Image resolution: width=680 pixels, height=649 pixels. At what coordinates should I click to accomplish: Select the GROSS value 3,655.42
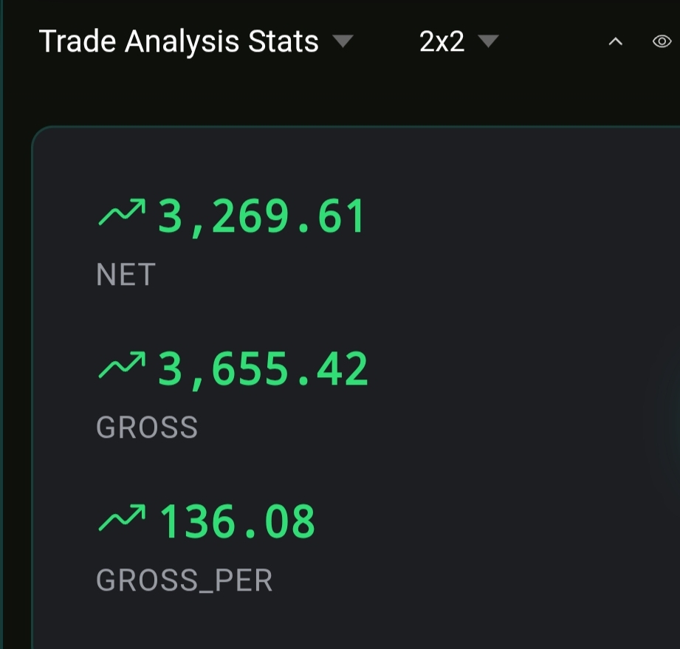tap(263, 370)
